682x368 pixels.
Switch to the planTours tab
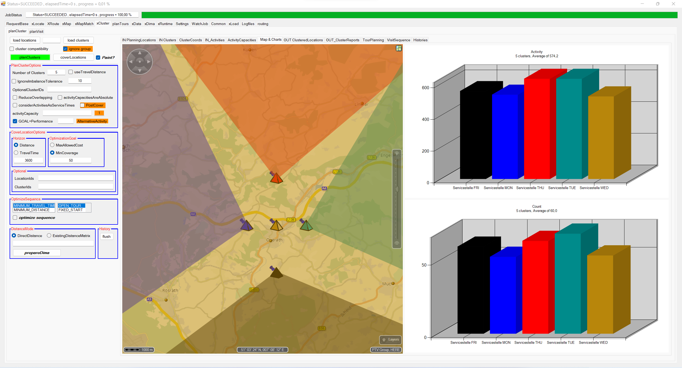[120, 24]
